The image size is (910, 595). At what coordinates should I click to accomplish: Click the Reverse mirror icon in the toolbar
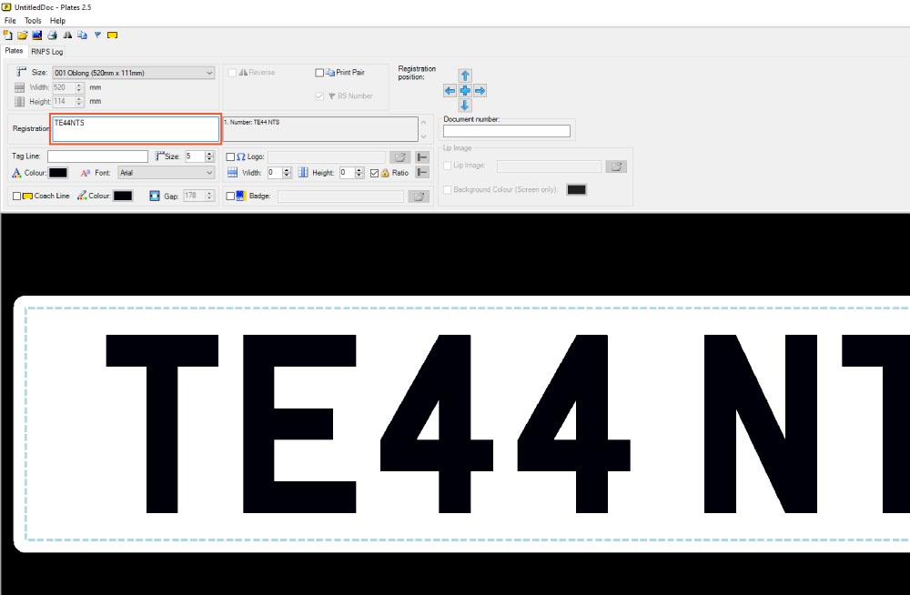click(67, 35)
